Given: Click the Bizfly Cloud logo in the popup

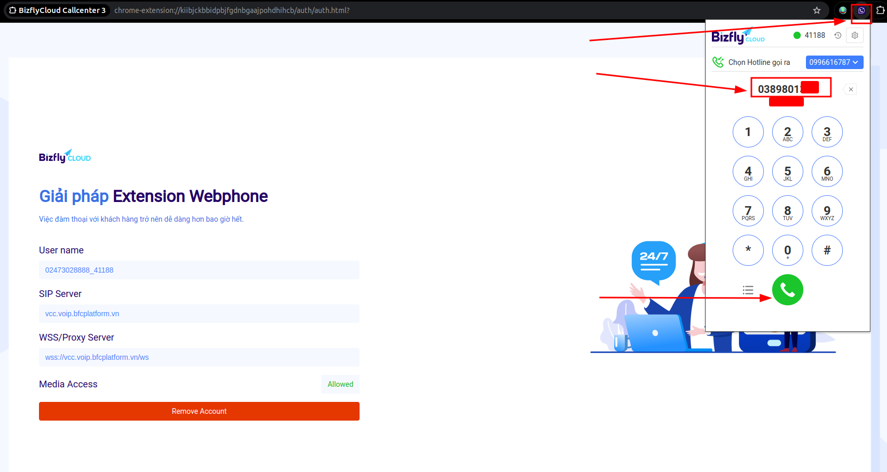Looking at the screenshot, I should tap(738, 36).
